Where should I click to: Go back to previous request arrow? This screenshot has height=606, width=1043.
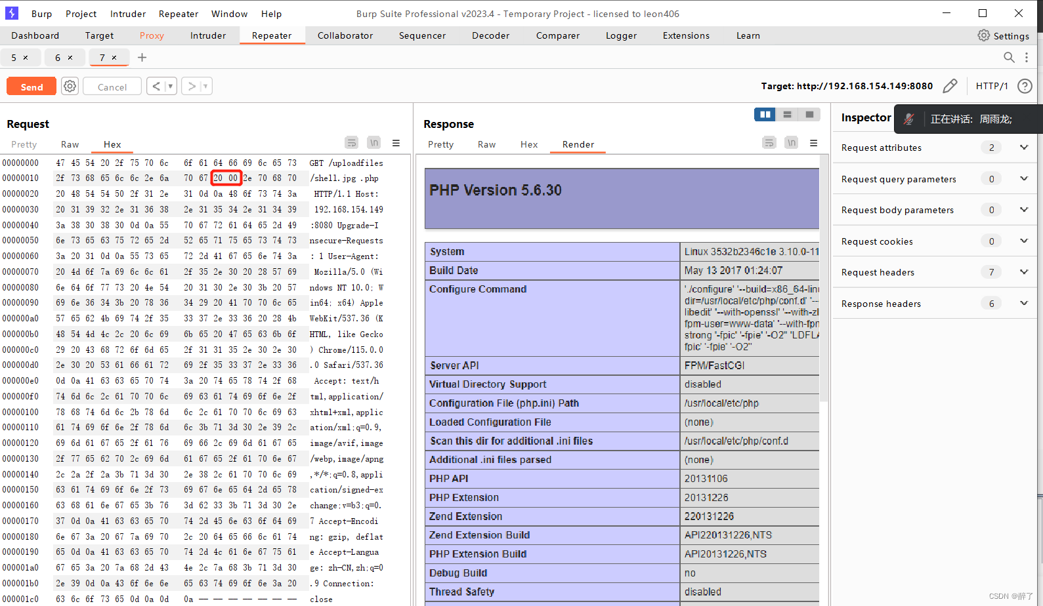[156, 86]
